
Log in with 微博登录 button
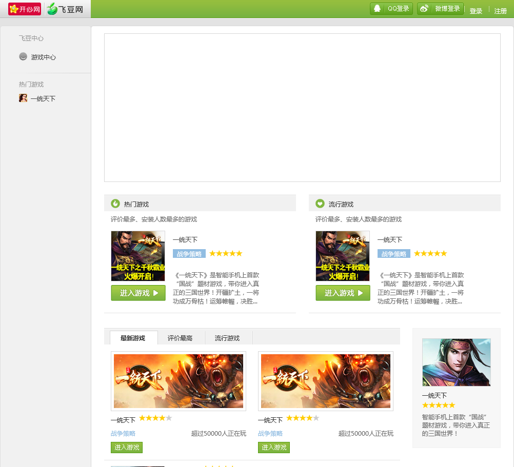click(440, 9)
